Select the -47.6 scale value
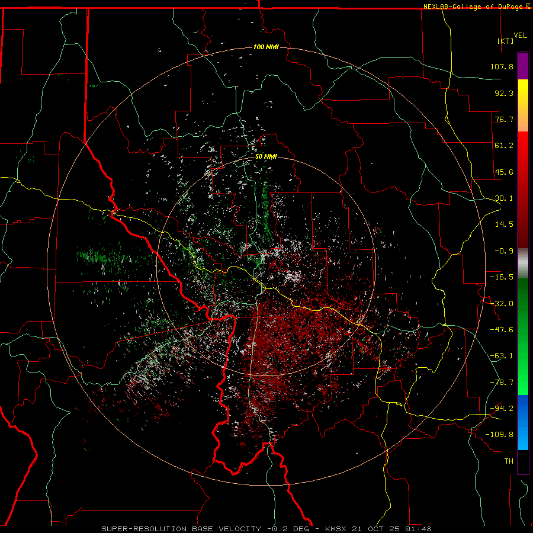 tap(502, 330)
